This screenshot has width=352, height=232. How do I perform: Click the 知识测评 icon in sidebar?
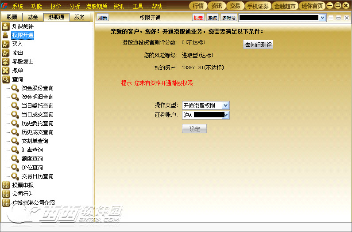coord(6,26)
